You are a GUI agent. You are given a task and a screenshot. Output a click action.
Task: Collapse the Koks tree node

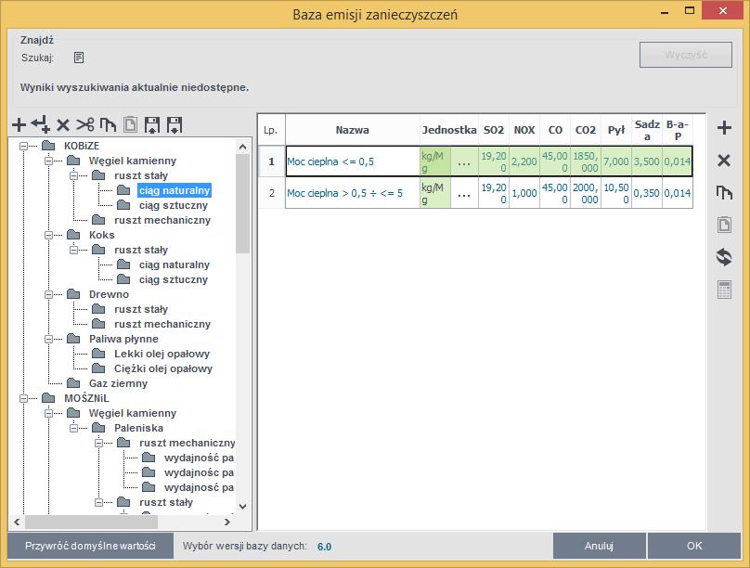(x=48, y=235)
